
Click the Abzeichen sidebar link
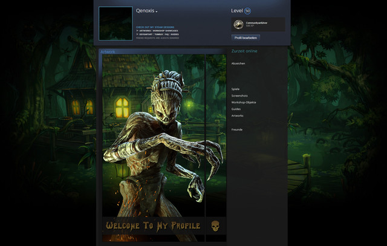click(238, 63)
